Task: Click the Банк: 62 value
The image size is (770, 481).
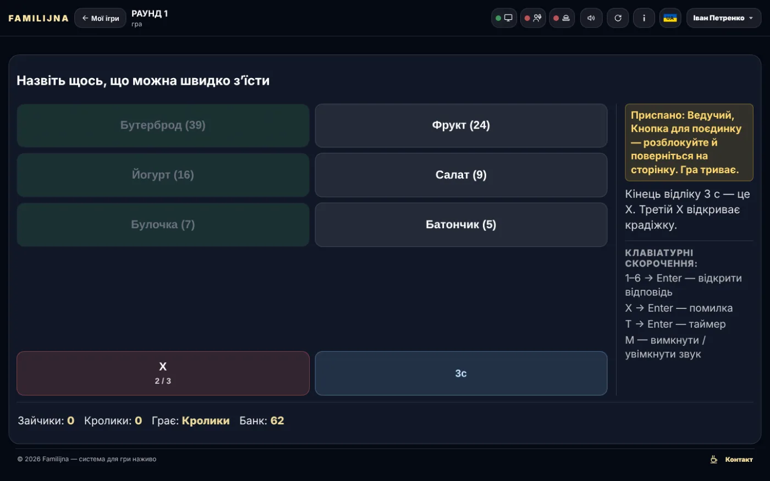Action: [262, 421]
